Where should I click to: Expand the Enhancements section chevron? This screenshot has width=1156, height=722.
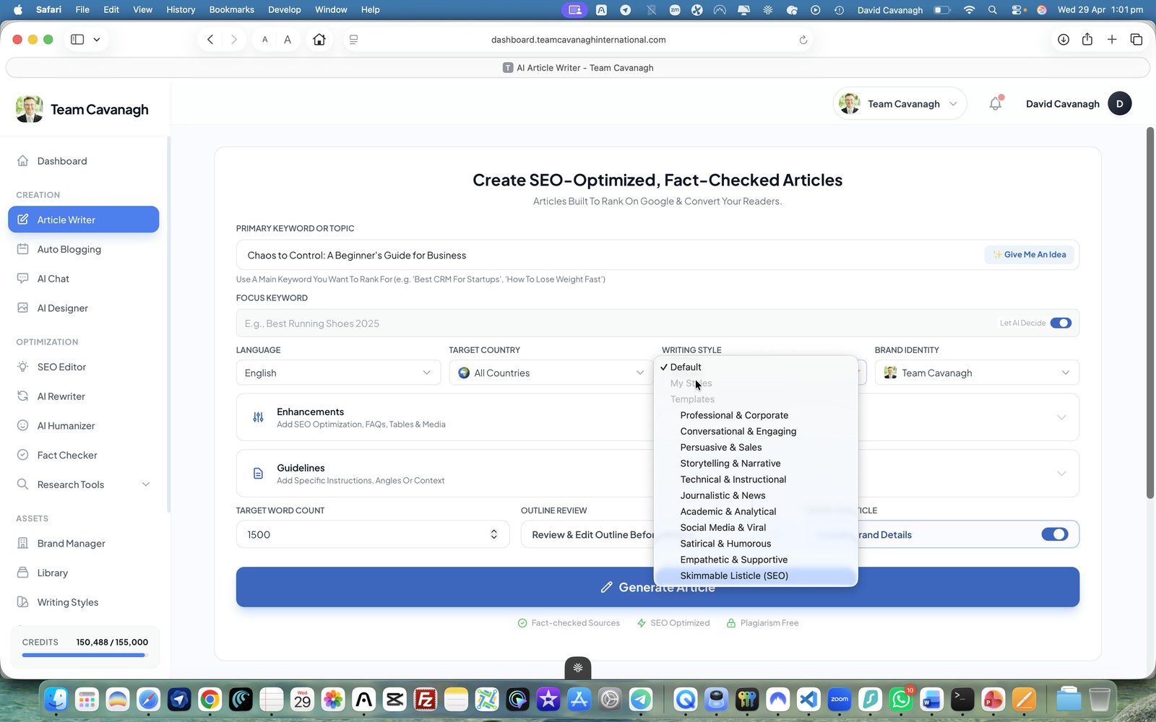point(1061,417)
